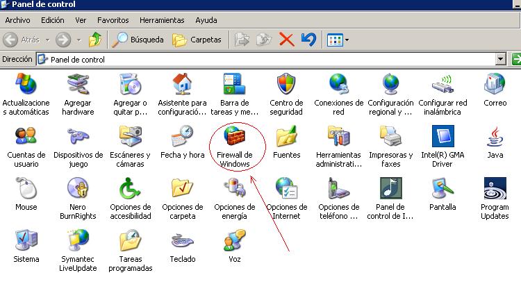
Task: Go up one folder level
Action: (95, 40)
